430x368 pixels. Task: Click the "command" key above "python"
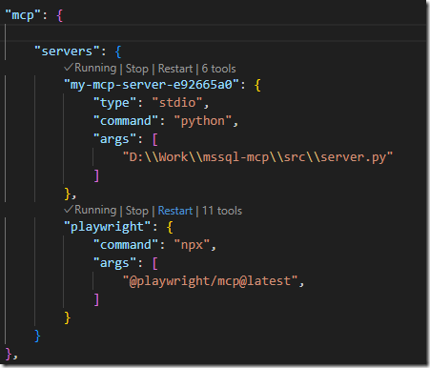125,121
